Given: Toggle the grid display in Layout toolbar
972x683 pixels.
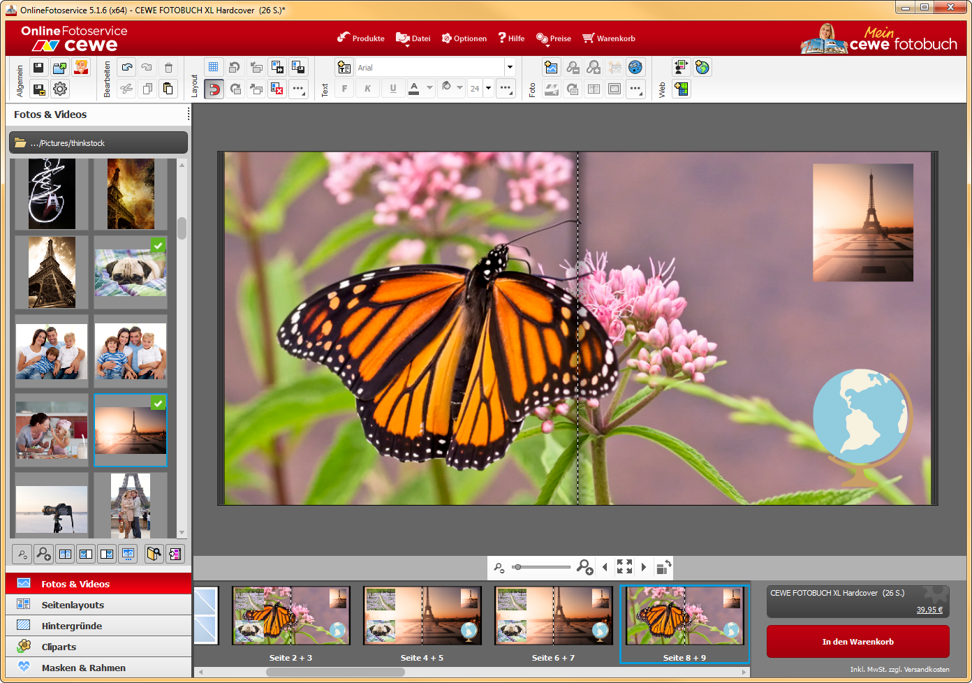Looking at the screenshot, I should coord(214,68).
